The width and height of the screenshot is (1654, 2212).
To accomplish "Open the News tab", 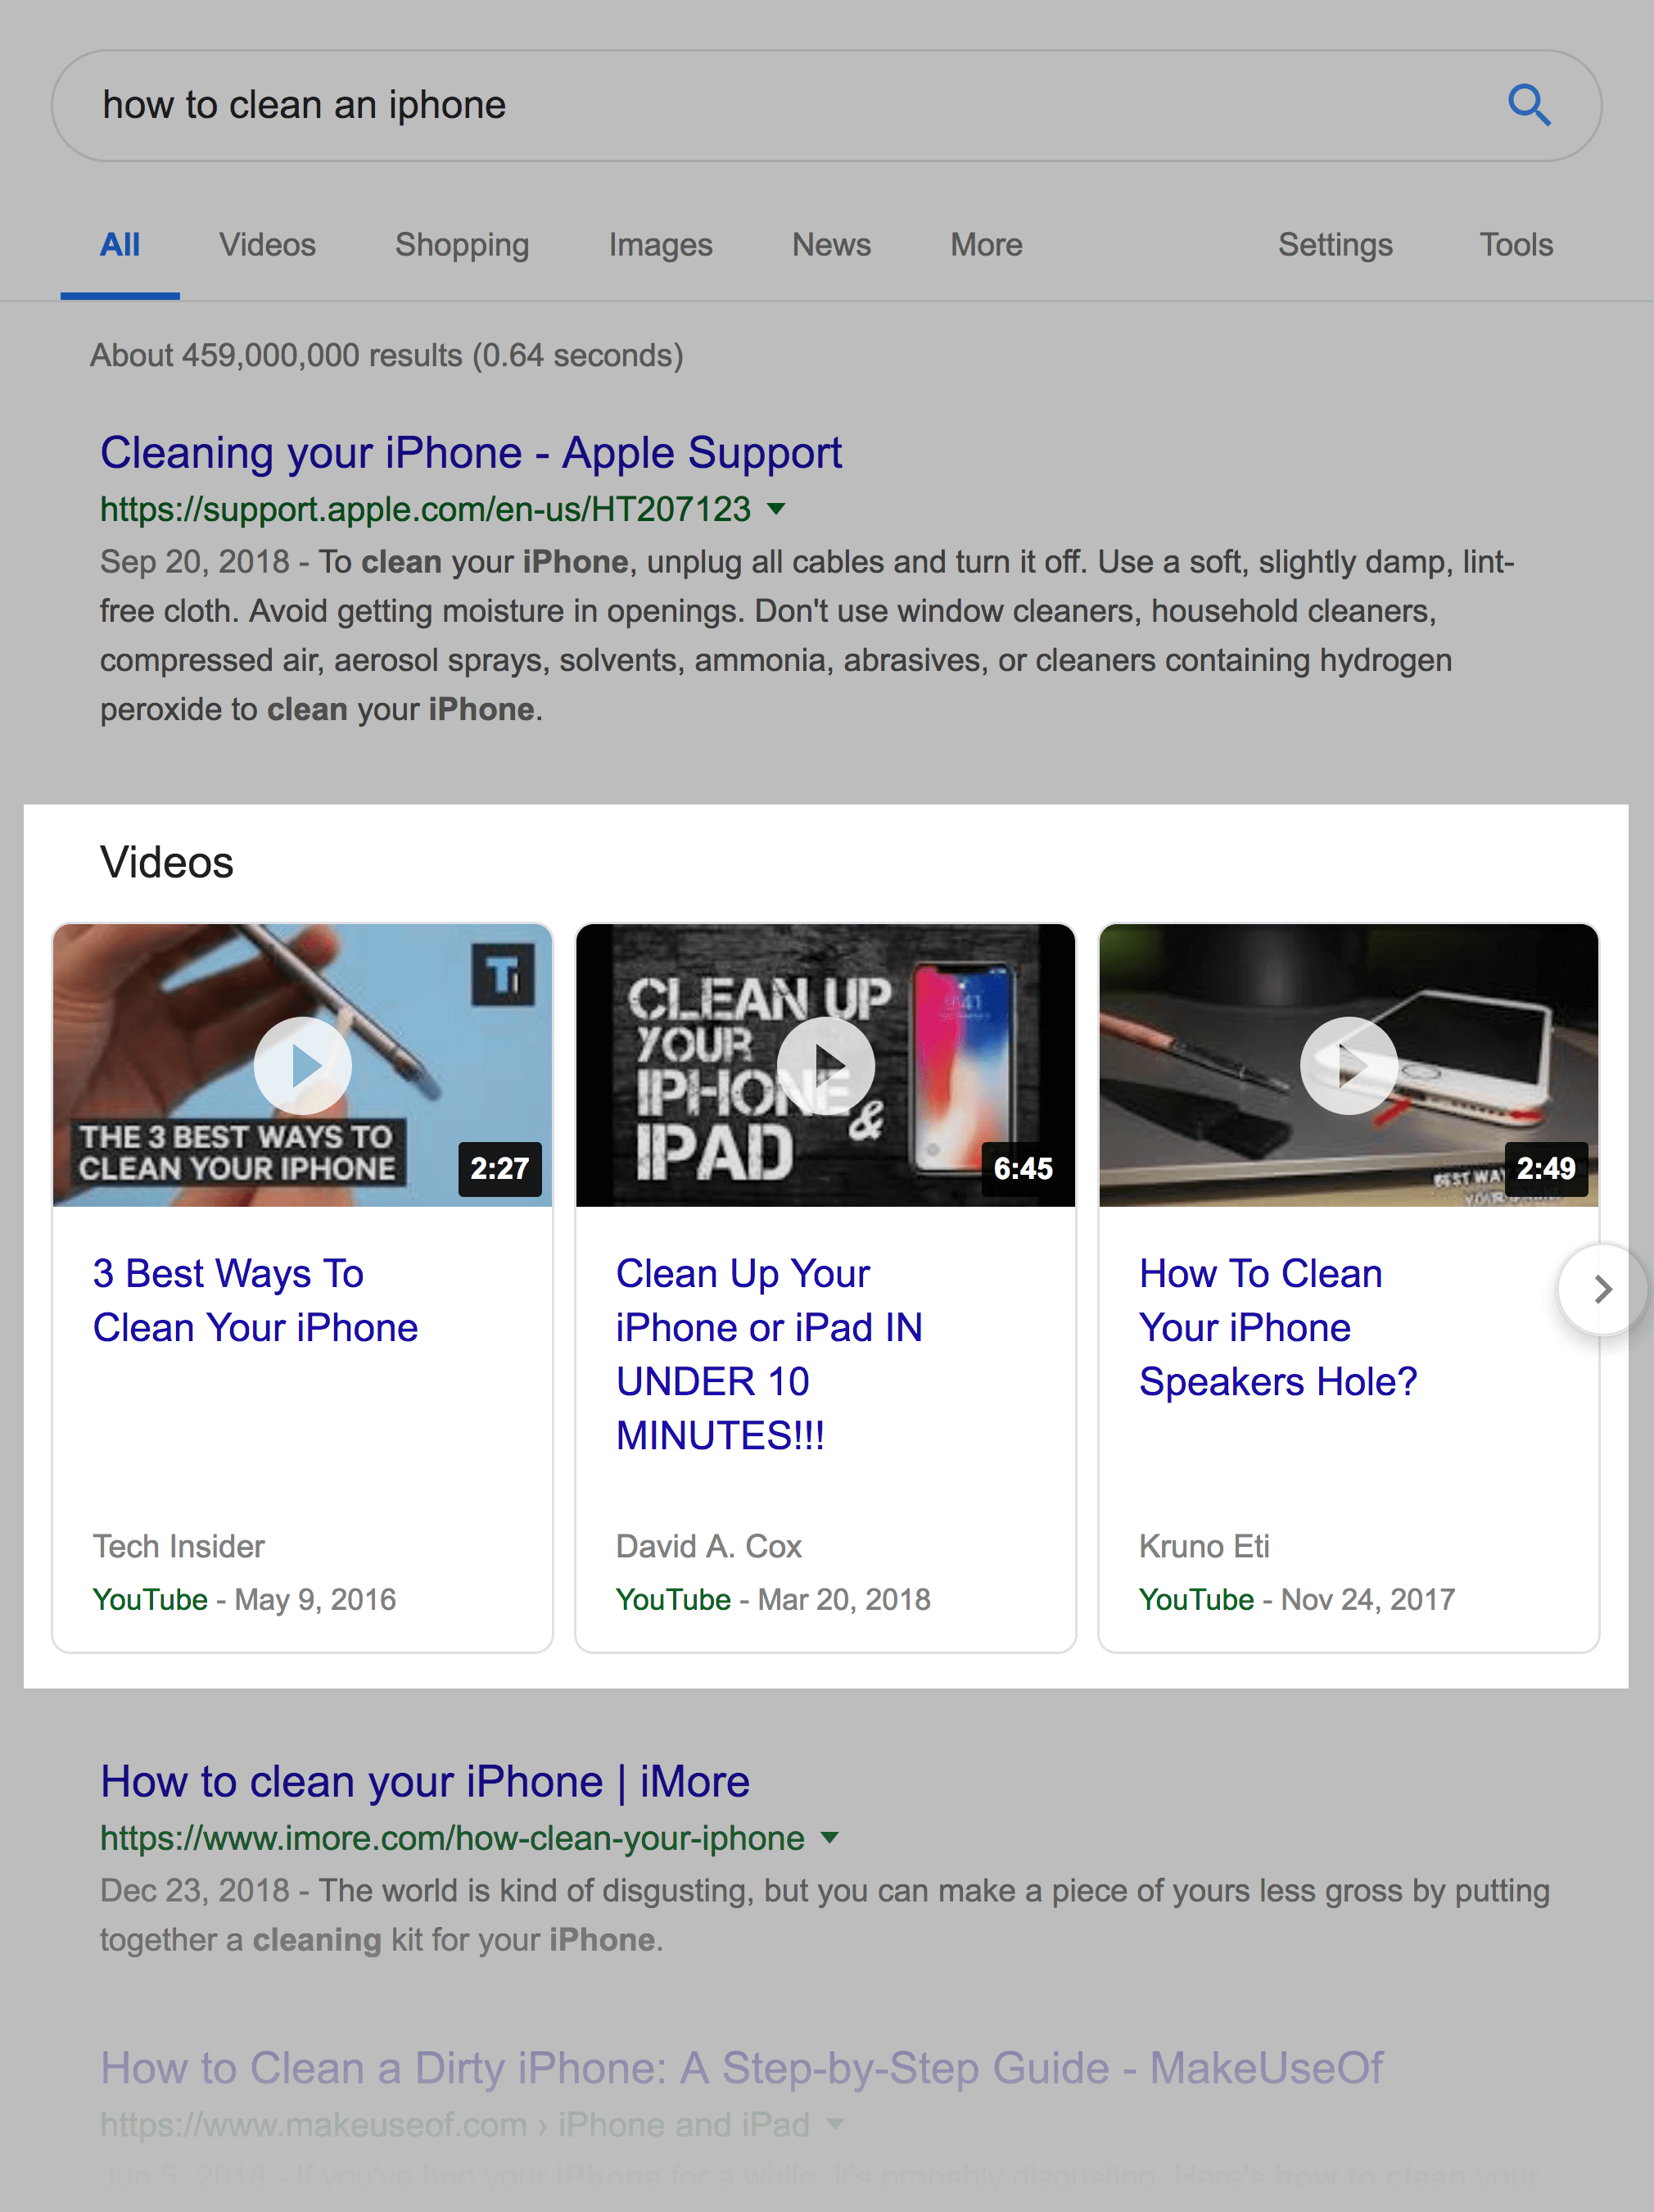I will pyautogui.click(x=831, y=245).
